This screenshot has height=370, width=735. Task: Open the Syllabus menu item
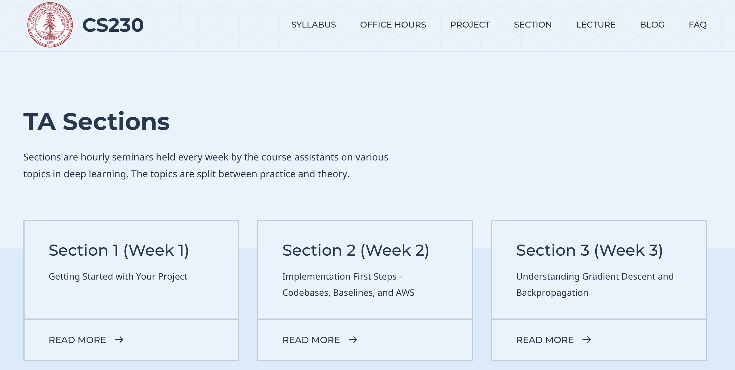314,25
